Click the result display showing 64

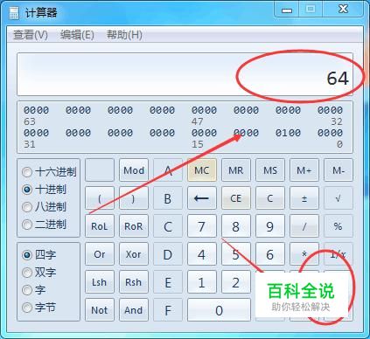point(185,74)
